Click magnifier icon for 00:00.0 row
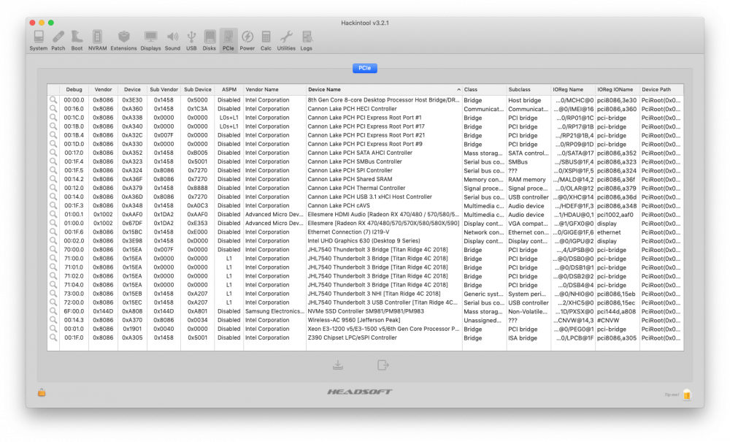The width and height of the screenshot is (730, 442). [53, 100]
